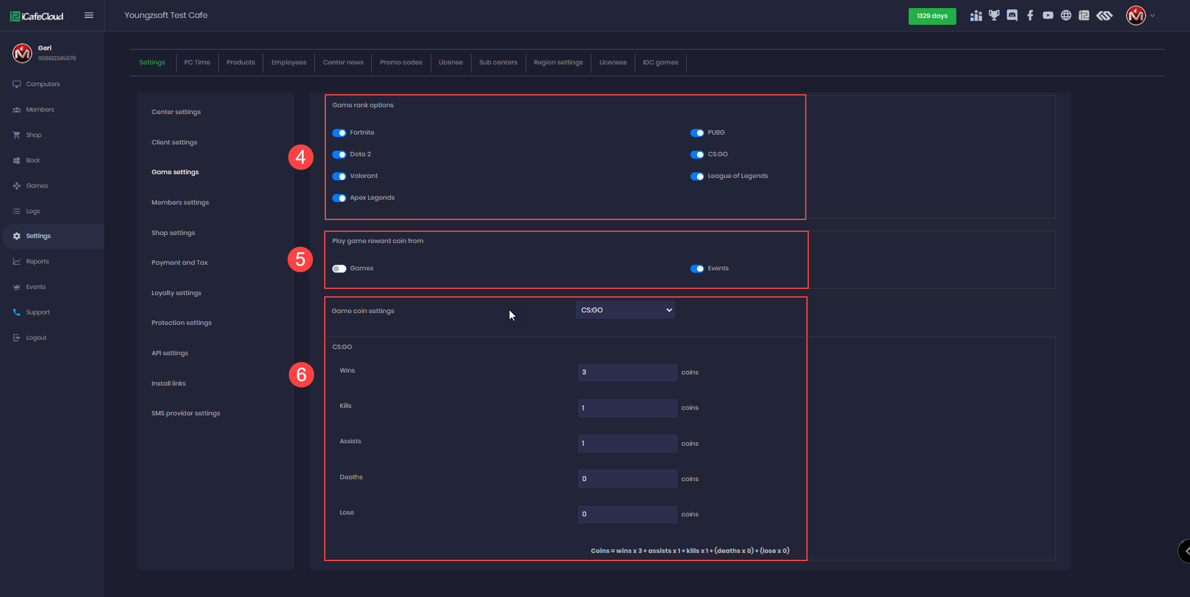This screenshot has height=597, width=1190.
Task: Open the globe website icon
Action: tap(1065, 15)
